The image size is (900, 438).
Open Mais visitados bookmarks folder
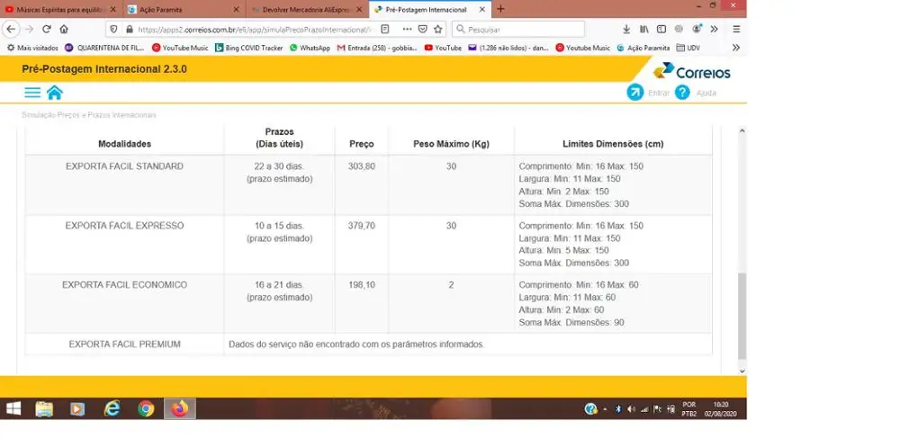tap(32, 48)
